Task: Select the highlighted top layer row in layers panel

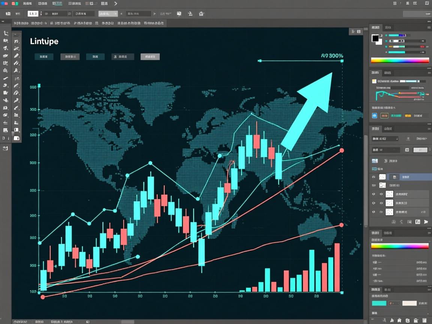Action: pyautogui.click(x=405, y=177)
